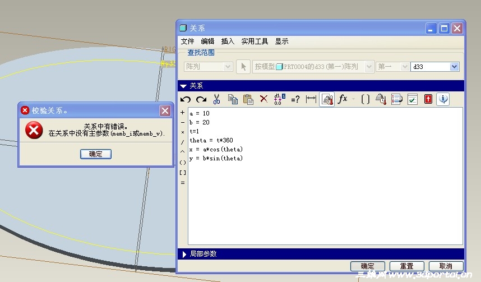Insert parameter name from list (brackets icon)
This screenshot has width=481, height=282.
coord(366,99)
